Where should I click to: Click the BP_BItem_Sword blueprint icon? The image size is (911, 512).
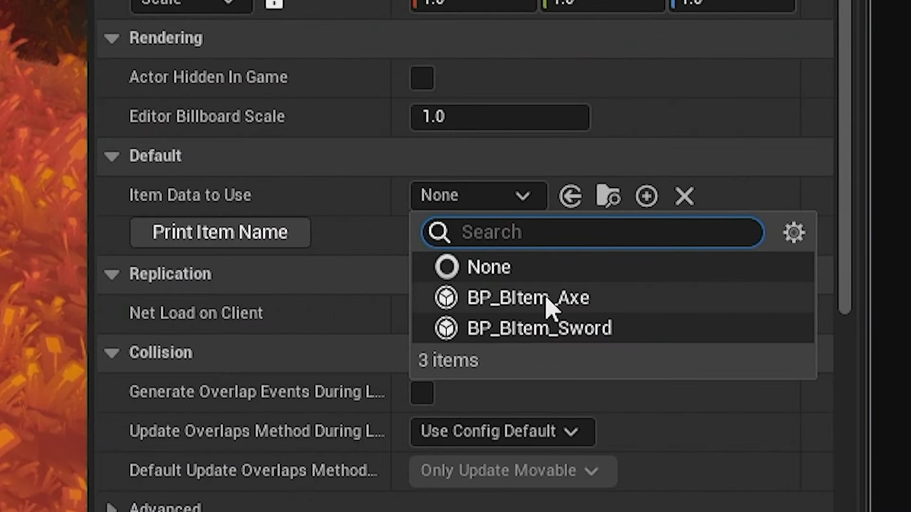(446, 328)
